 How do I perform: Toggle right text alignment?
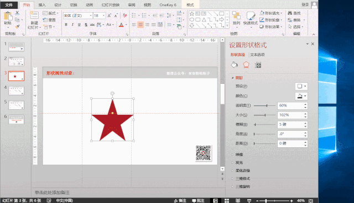click(x=147, y=24)
